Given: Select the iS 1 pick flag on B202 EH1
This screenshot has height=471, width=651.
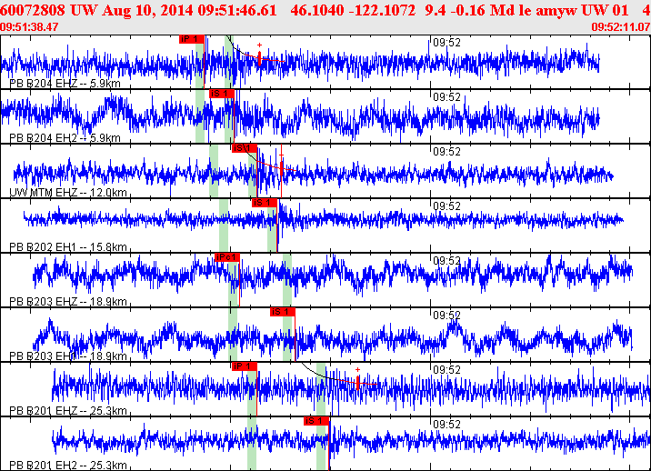Looking at the screenshot, I should (264, 203).
